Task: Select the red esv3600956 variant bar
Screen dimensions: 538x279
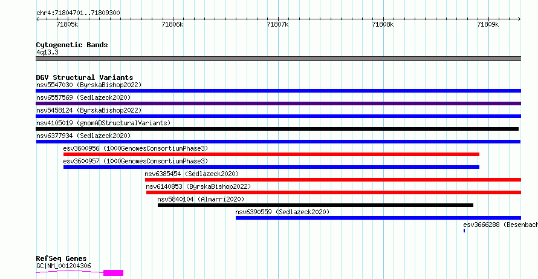Action: coord(271,154)
